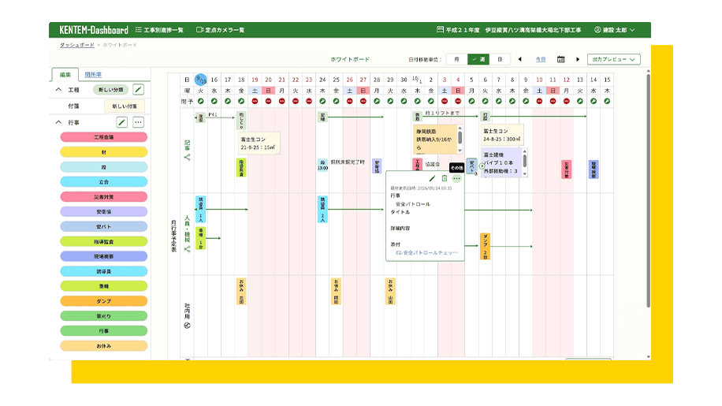The height and width of the screenshot is (406, 722).
Task: Open the calendar date picker icon
Action: (561, 59)
